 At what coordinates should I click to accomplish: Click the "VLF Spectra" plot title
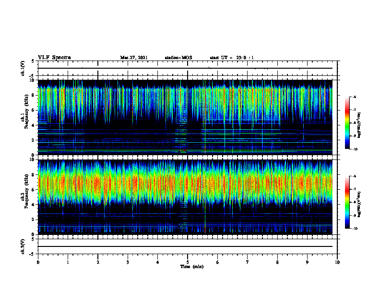click(54, 58)
